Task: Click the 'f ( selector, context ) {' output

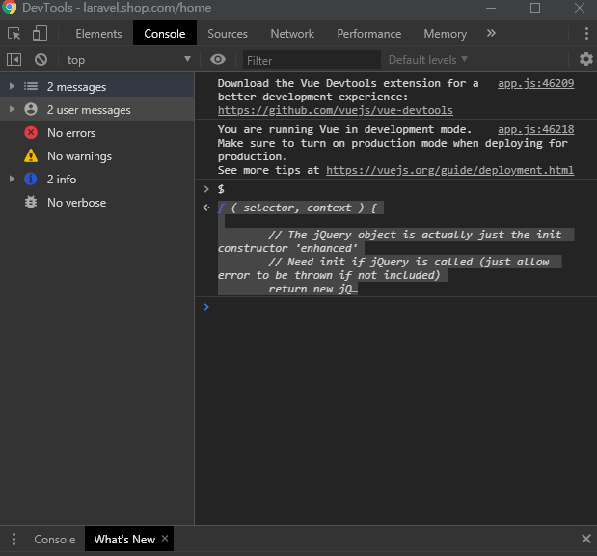Action: [297, 208]
